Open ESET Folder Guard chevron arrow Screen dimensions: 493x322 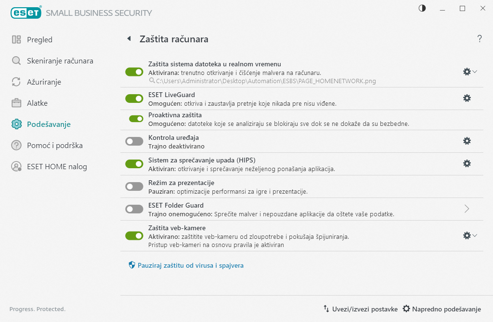click(467, 209)
